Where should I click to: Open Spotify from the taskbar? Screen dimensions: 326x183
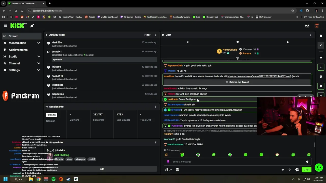tap(53, 179)
